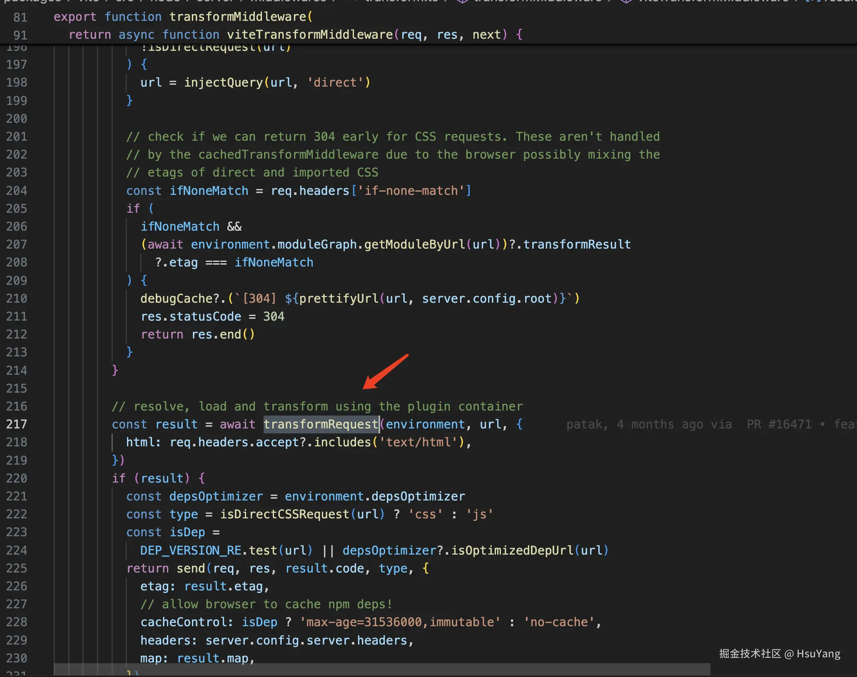Viewport: 857px width, 677px height.
Task: Click the 'text/html' string on line 218
Action: [x=419, y=442]
